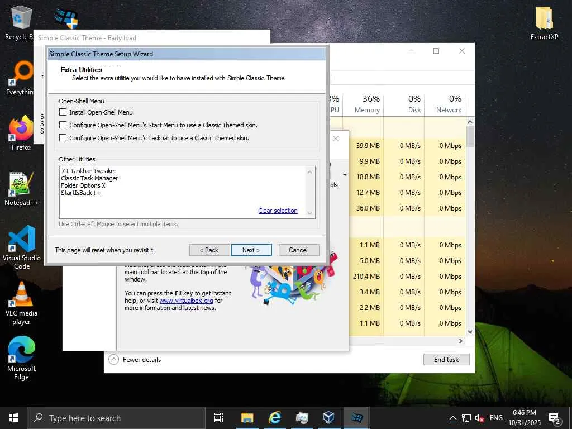Open dropdown arrow in VirtualBox toolbar
Viewport: 572px width, 429px height.
(x=345, y=175)
